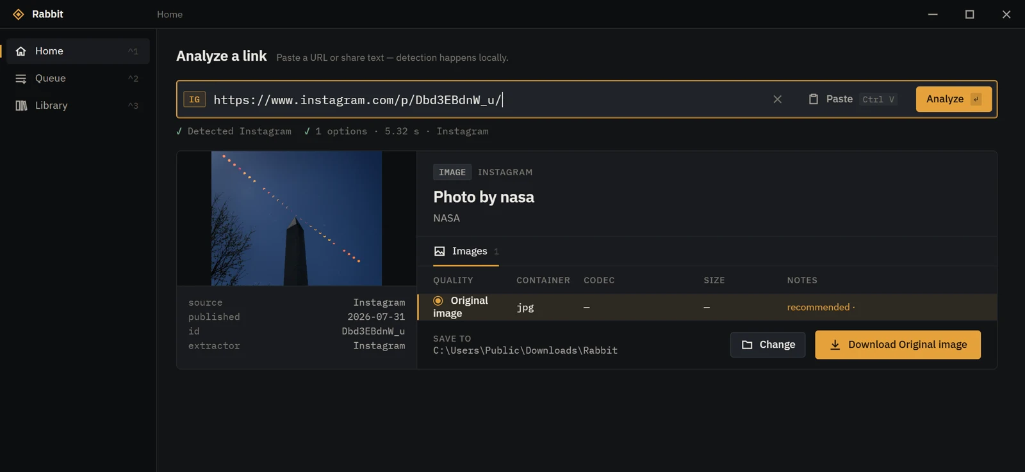The width and height of the screenshot is (1025, 472).
Task: Click the Change folder button
Action: coord(767,345)
